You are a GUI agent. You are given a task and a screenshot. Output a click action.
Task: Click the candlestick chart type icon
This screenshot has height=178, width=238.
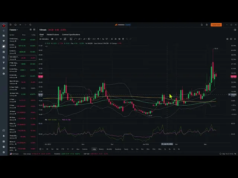pyautogui.click(x=52, y=39)
